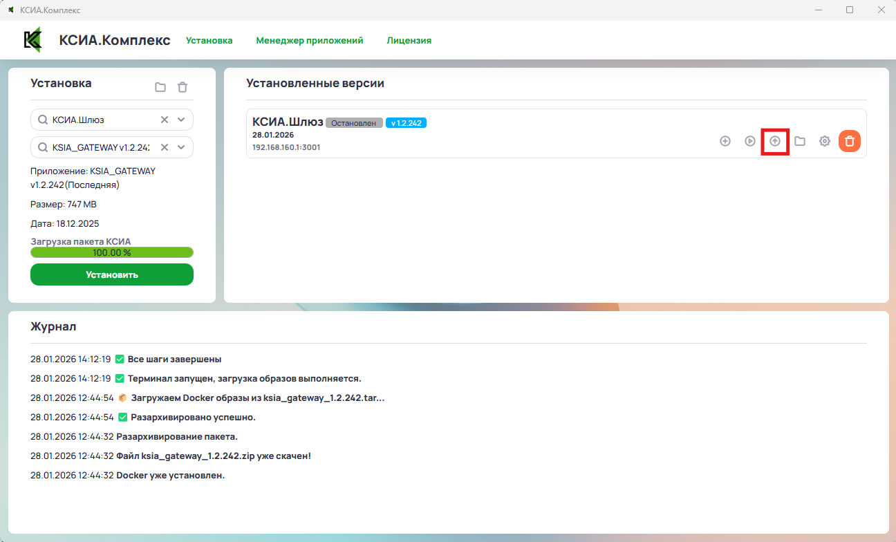Expand the КСИА.Шлюз application dropdown

click(181, 120)
